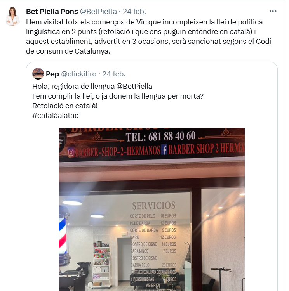The height and width of the screenshot is (291, 289).
Task: Enlarge the barber shop storefront photo
Action: pos(151,210)
